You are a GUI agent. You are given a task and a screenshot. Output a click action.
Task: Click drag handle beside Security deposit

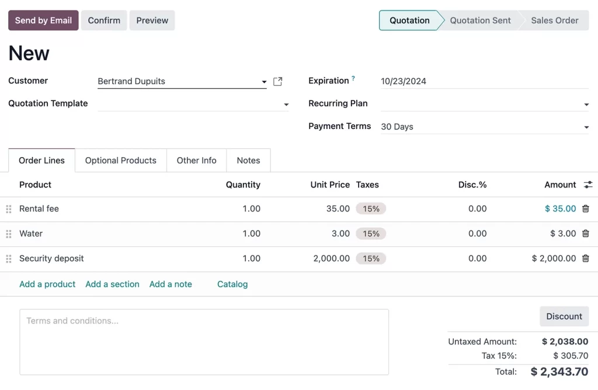(9, 259)
